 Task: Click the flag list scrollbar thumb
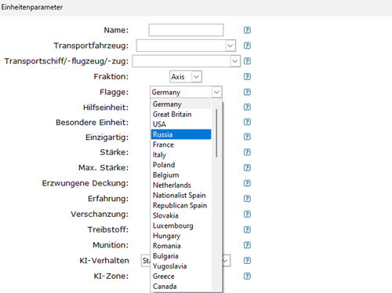tap(216, 133)
